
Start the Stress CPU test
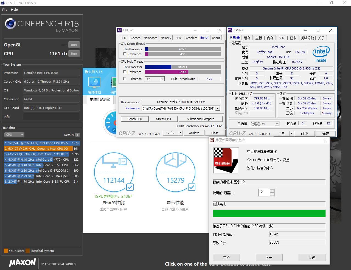coord(164,119)
